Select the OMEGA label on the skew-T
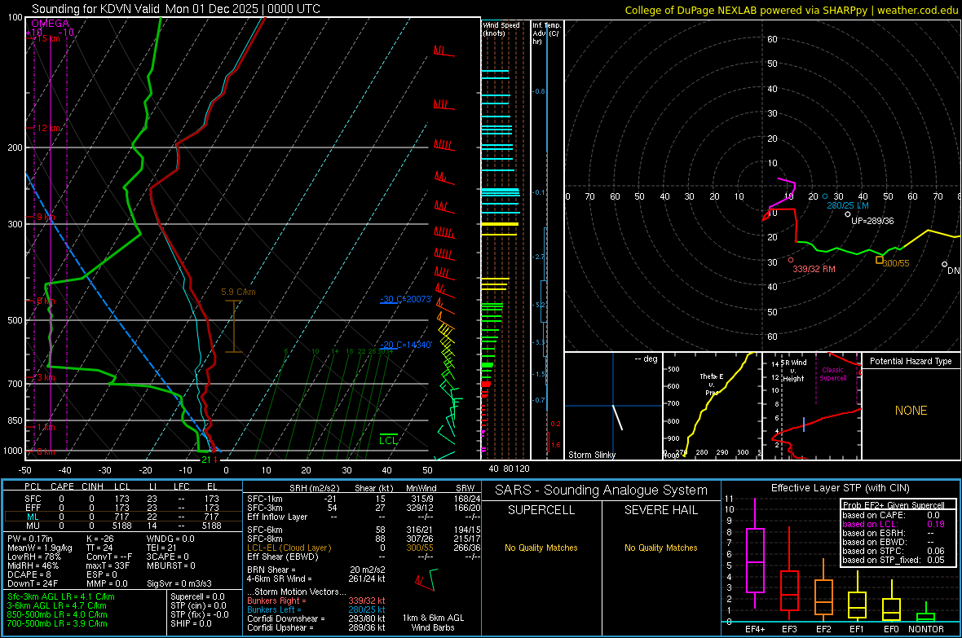962x638 pixels. click(51, 24)
